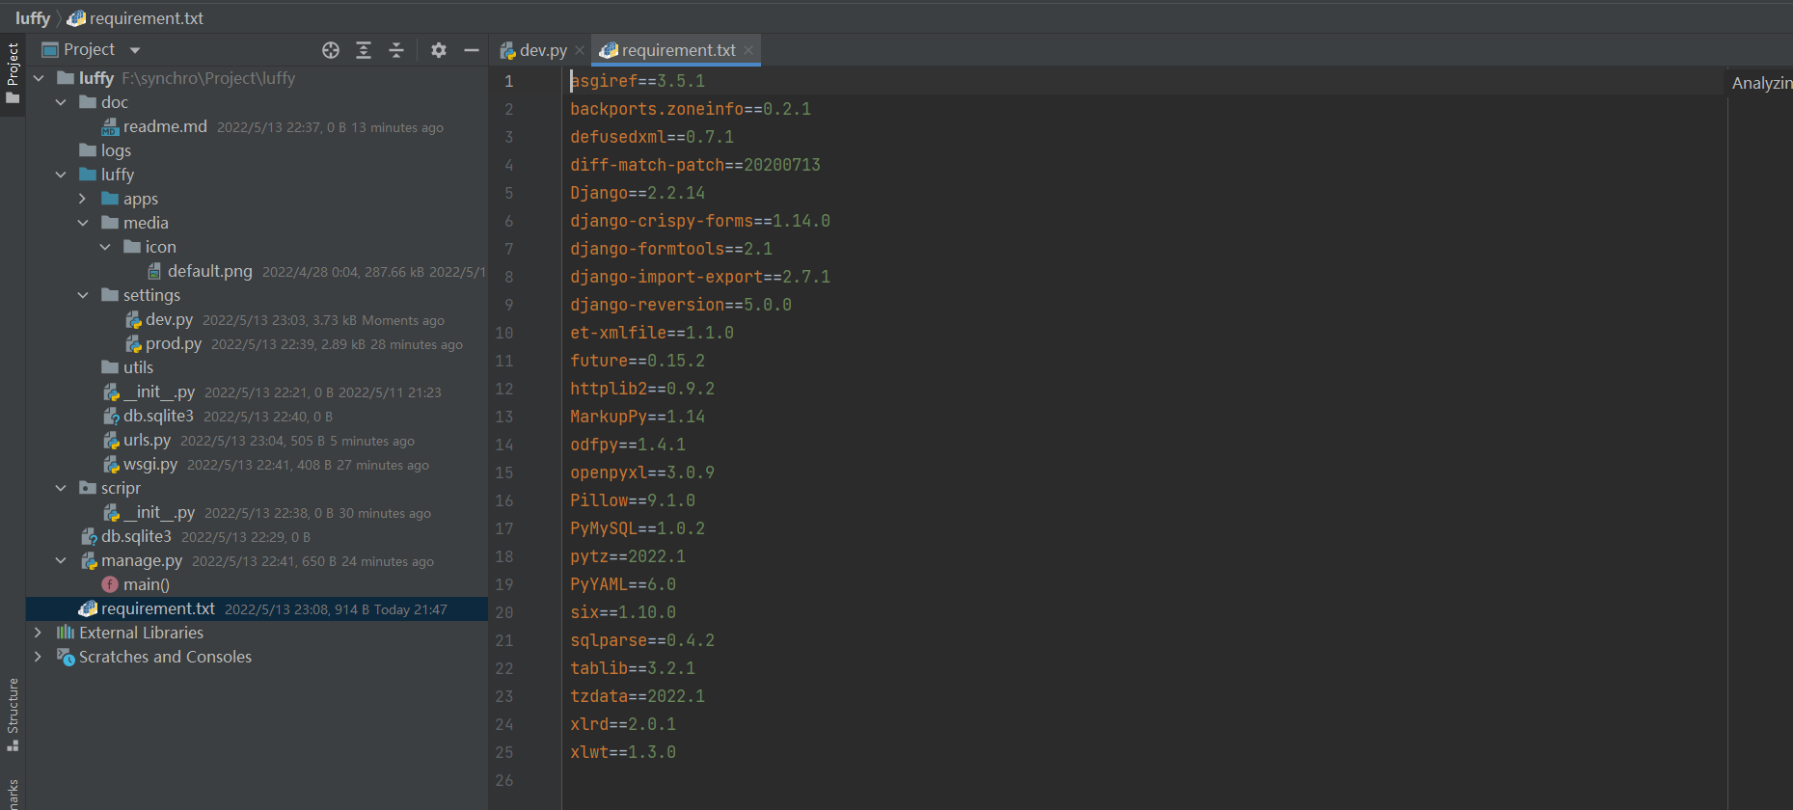This screenshot has width=1793, height=810.
Task: Click the Expand All icon in Project panel
Action: [364, 50]
